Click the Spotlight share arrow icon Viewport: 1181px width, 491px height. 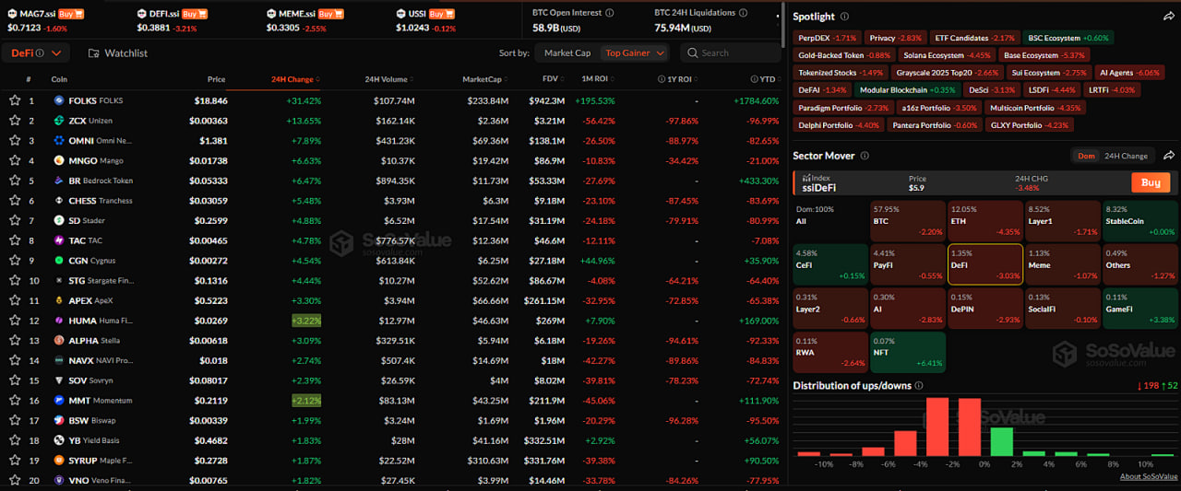click(1169, 17)
